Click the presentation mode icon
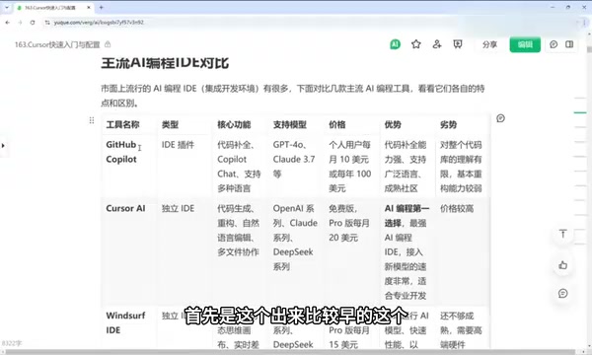Image resolution: width=592 pixels, height=355 pixels. point(458,44)
